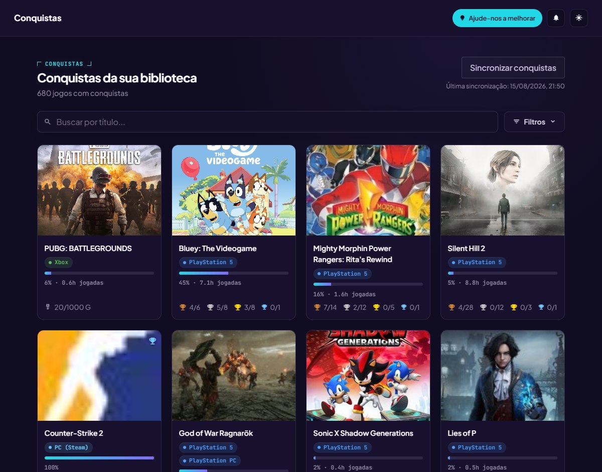Click PlayStation 5 tag on Sonic X Shadow
The width and height of the screenshot is (602, 472).
tap(343, 447)
